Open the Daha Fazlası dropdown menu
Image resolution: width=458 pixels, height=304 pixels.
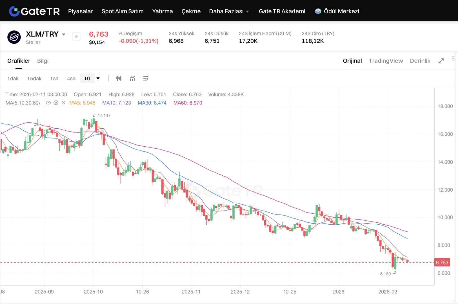point(229,11)
